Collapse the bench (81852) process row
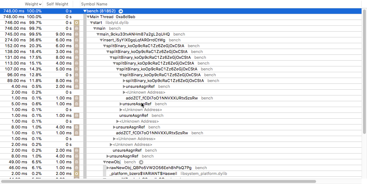This screenshot has height=184, width=367. click(x=85, y=11)
